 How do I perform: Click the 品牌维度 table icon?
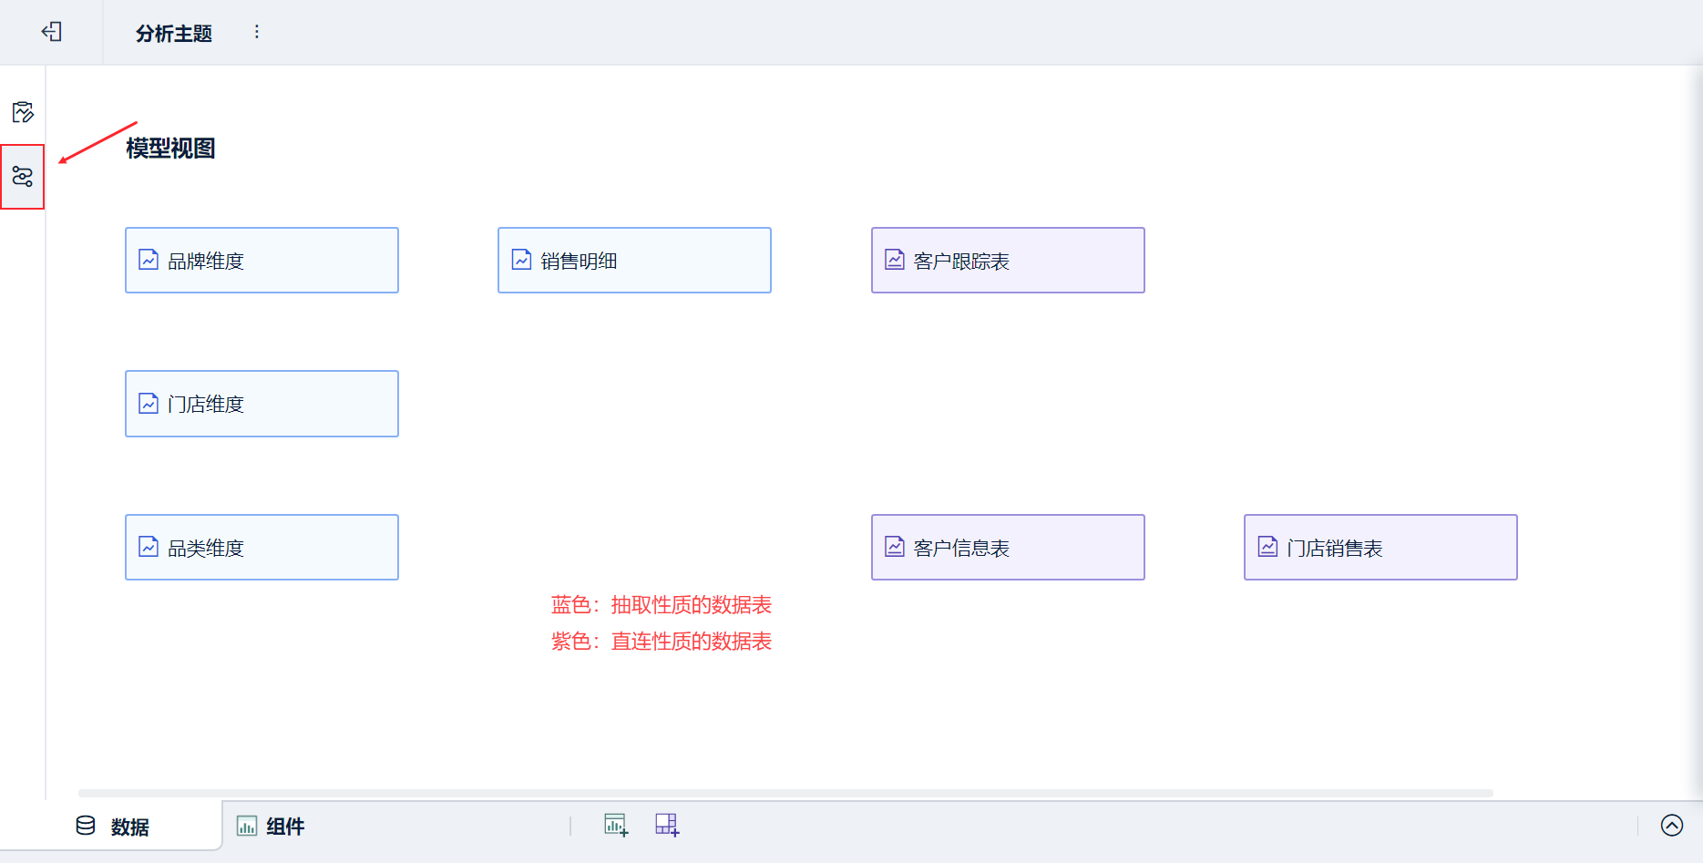(149, 260)
